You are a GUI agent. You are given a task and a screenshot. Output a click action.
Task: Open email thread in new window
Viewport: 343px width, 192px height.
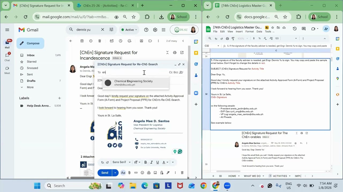pos(182,53)
